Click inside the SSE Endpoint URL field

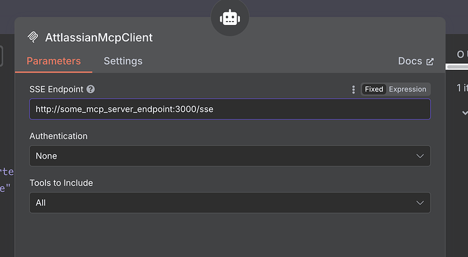(230, 109)
